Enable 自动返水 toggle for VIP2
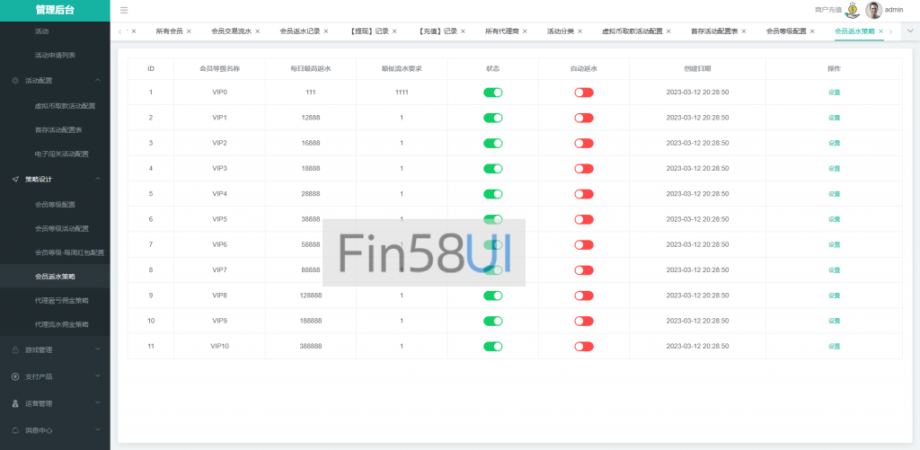920x450 pixels. (584, 143)
